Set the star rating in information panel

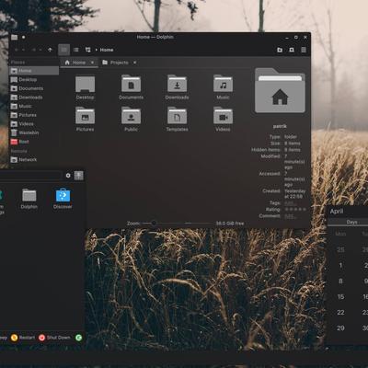(x=295, y=210)
